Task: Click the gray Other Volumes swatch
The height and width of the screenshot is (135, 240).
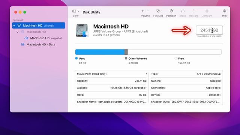Action: click(x=126, y=58)
